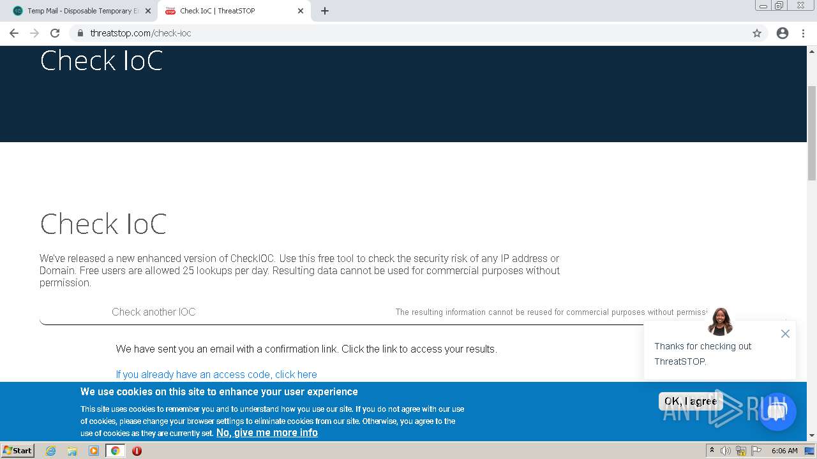Click the confirmation email sent message

(306, 349)
